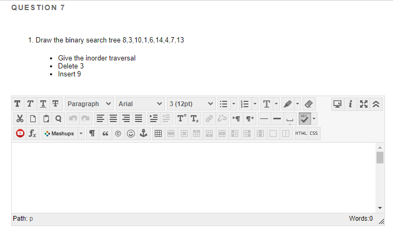Collapse toolbar rows with double chevron

click(376, 104)
